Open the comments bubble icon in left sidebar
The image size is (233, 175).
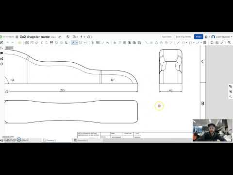tap(1, 53)
